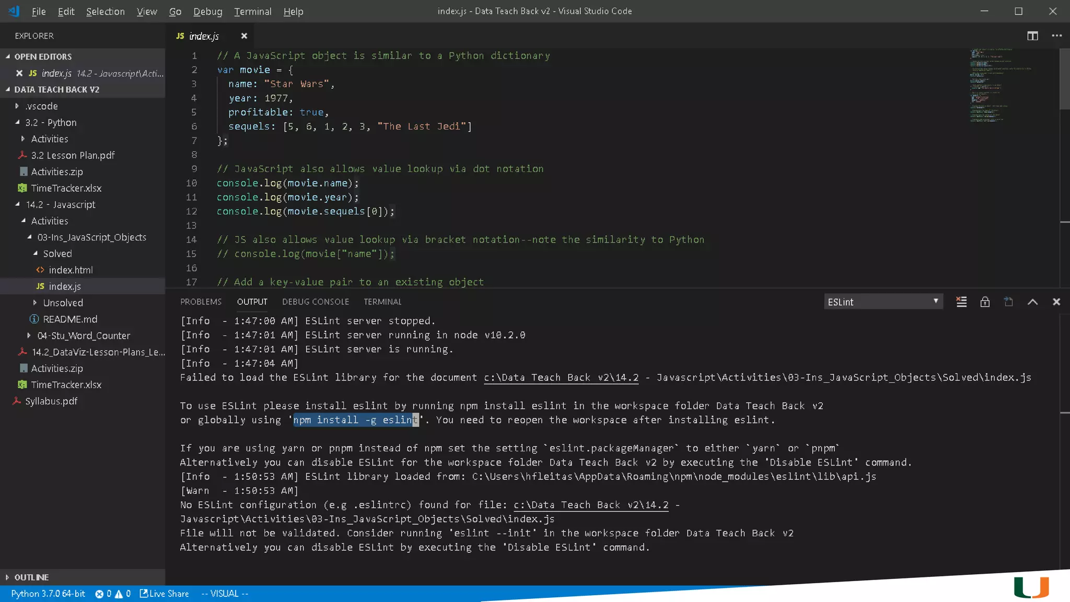Expand the Unsolved folder
Image resolution: width=1070 pixels, height=602 pixels.
(x=63, y=303)
